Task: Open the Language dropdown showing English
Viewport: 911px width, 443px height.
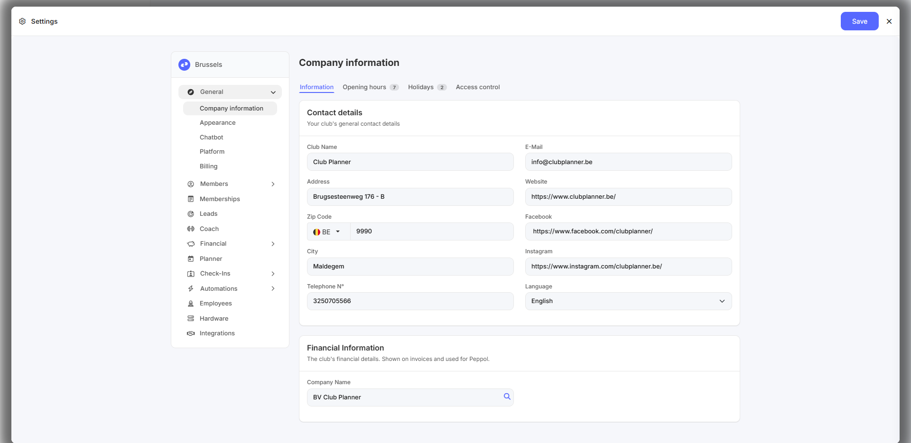Action: pos(628,301)
